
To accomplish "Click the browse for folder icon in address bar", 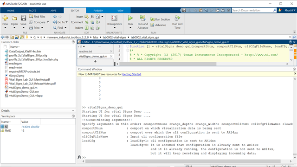I will click(22, 37).
